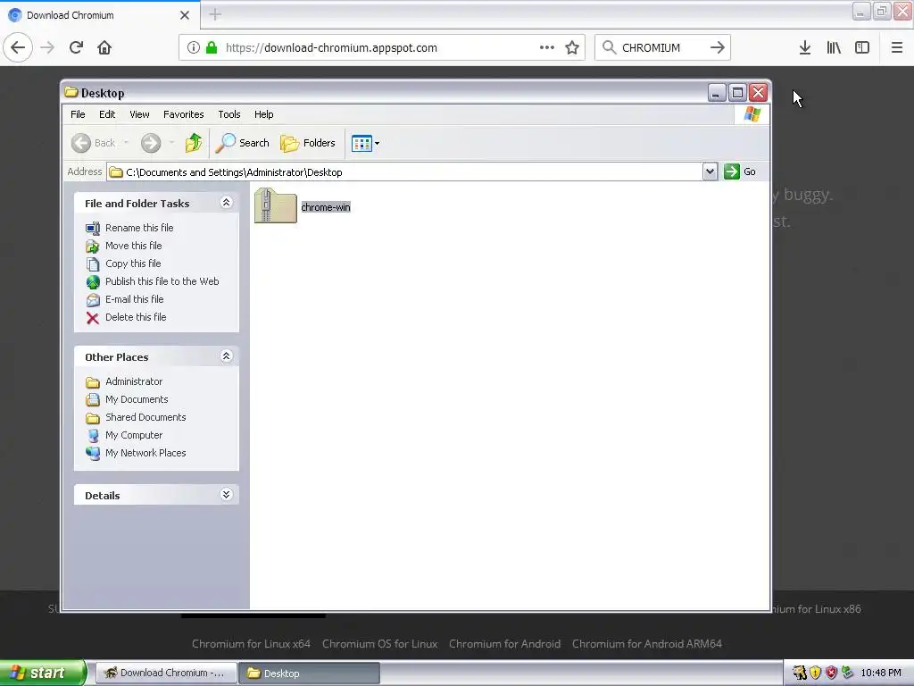The width and height of the screenshot is (914, 686).
Task: Open Shared Documents in Other Places
Action: tap(145, 417)
